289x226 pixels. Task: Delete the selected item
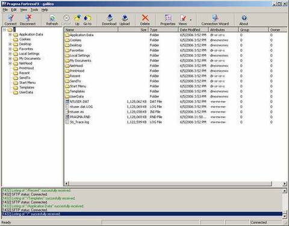point(145,20)
